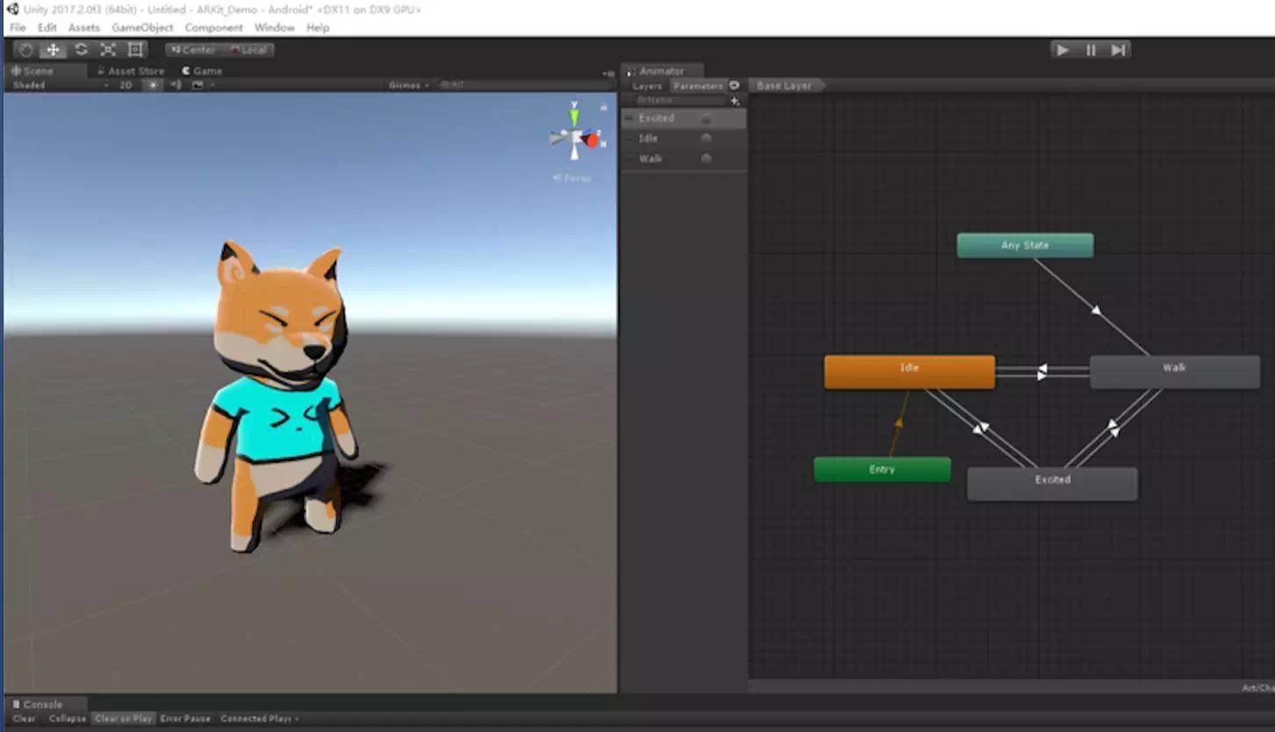
Task: Click the Step frame button
Action: click(1118, 50)
